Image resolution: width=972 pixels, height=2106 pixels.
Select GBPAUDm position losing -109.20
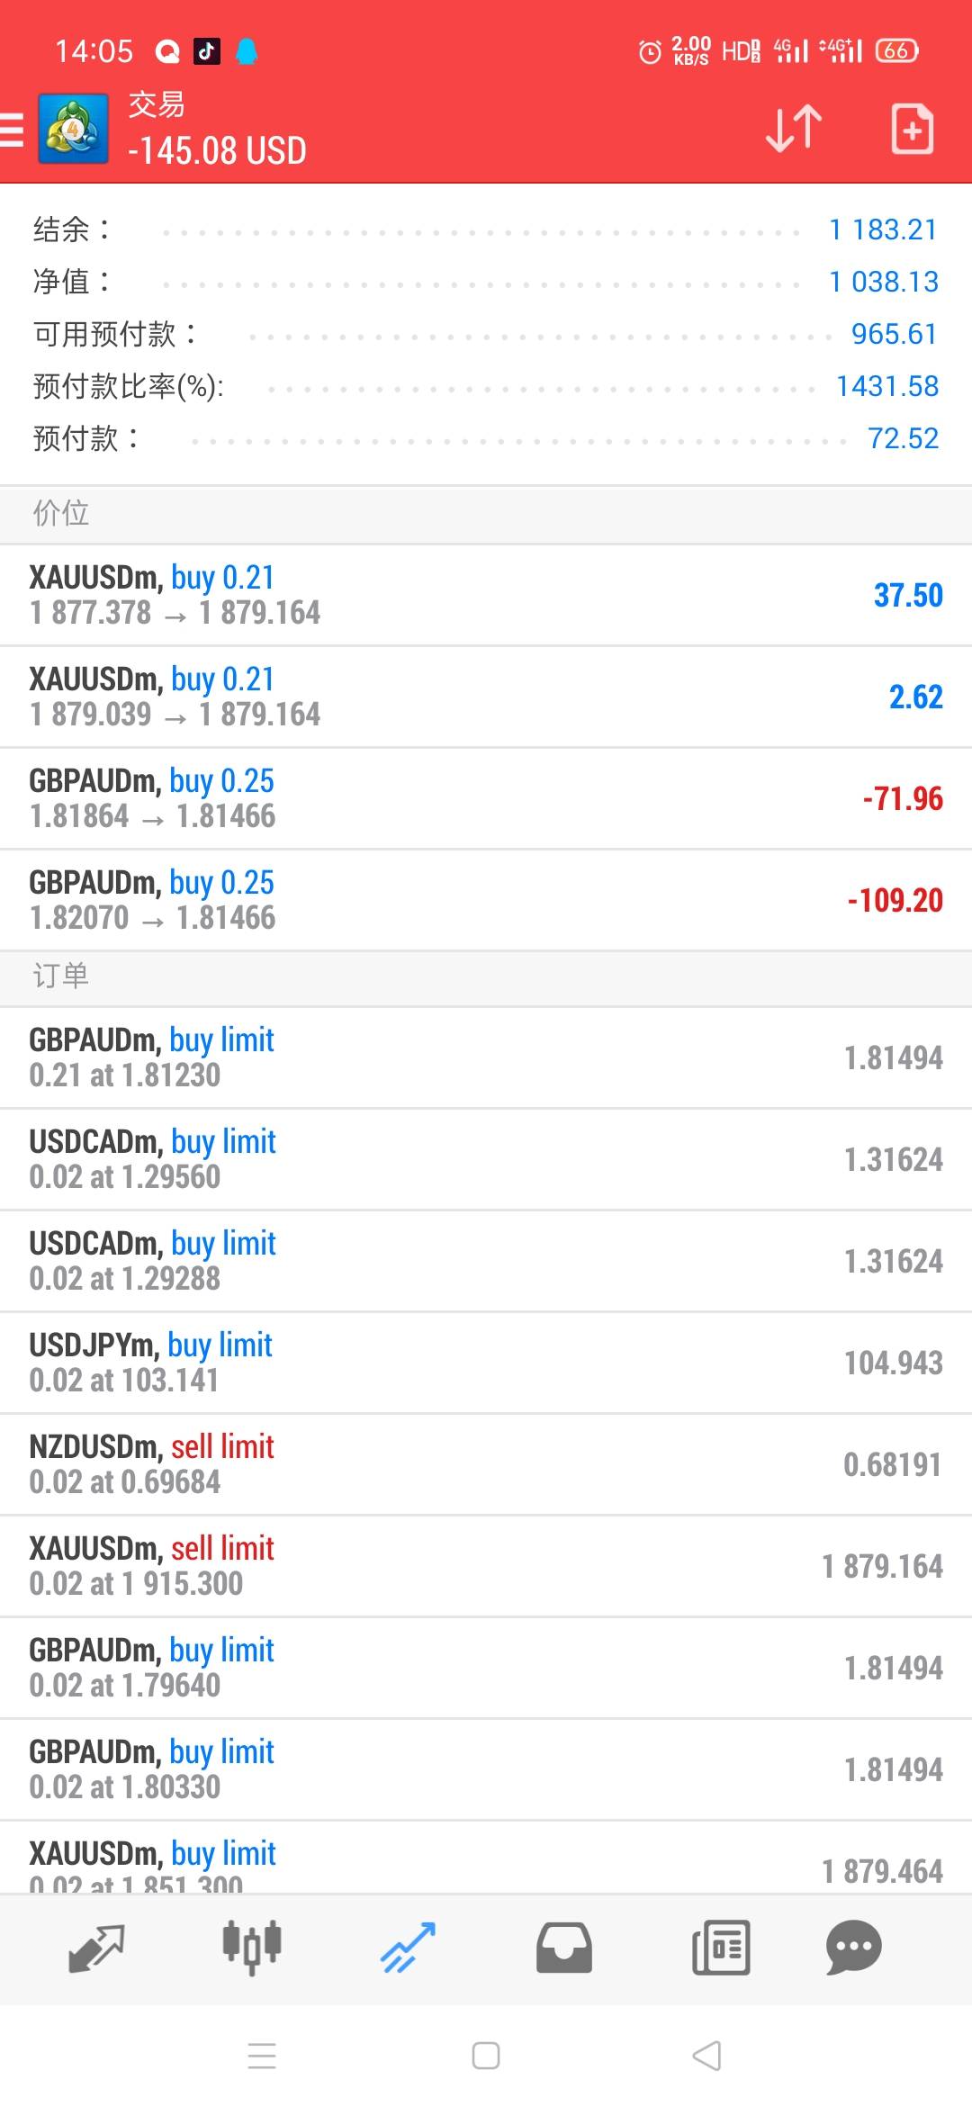coord(486,900)
